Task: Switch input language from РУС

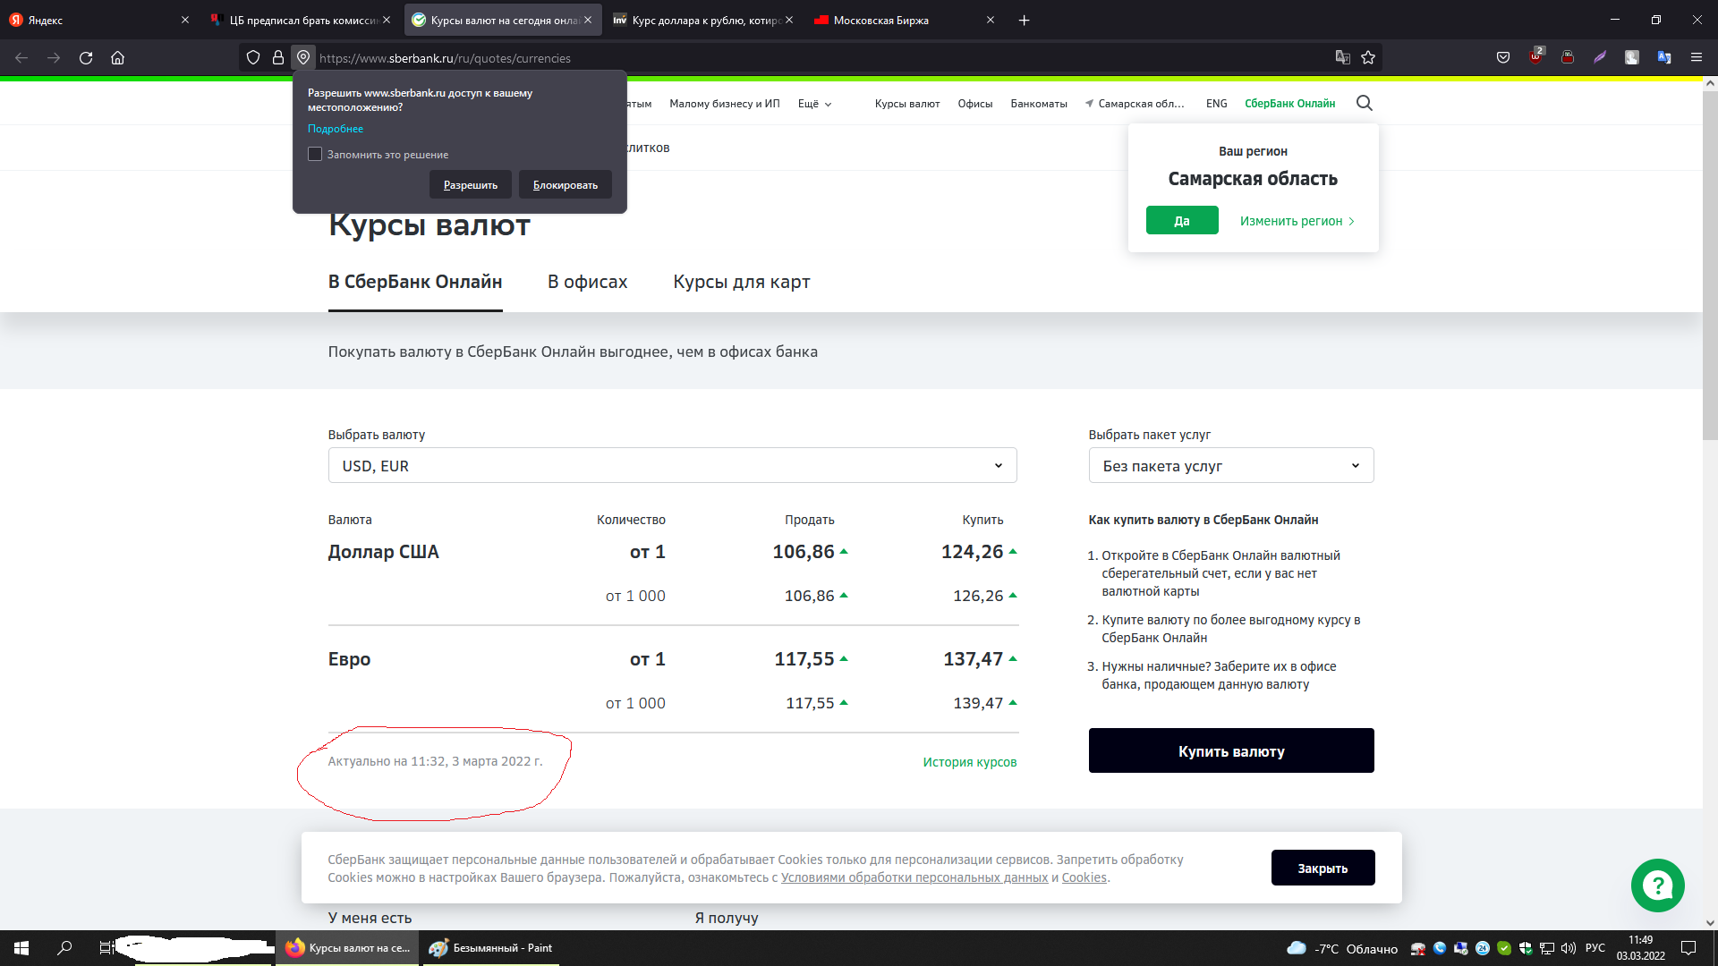Action: pos(1595,948)
